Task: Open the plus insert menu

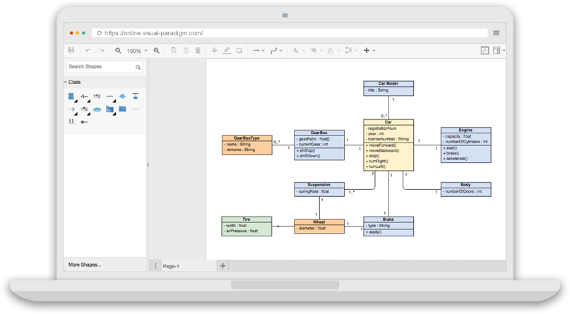Action: [368, 51]
